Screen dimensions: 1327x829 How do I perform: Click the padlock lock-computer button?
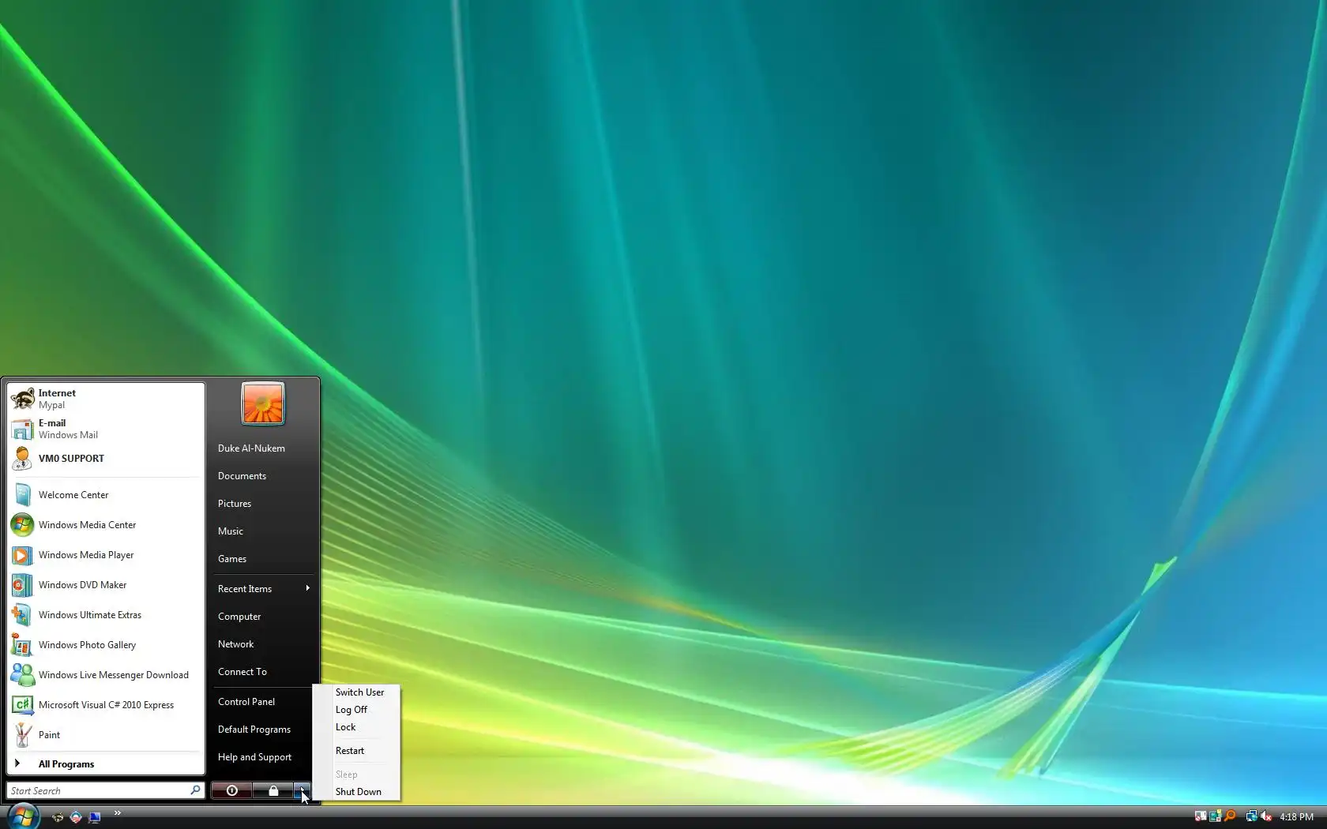(x=273, y=790)
